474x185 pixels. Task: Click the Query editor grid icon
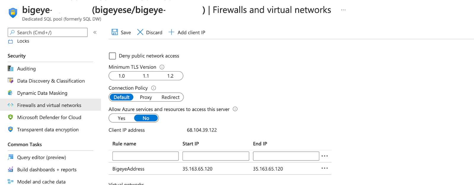click(x=11, y=157)
